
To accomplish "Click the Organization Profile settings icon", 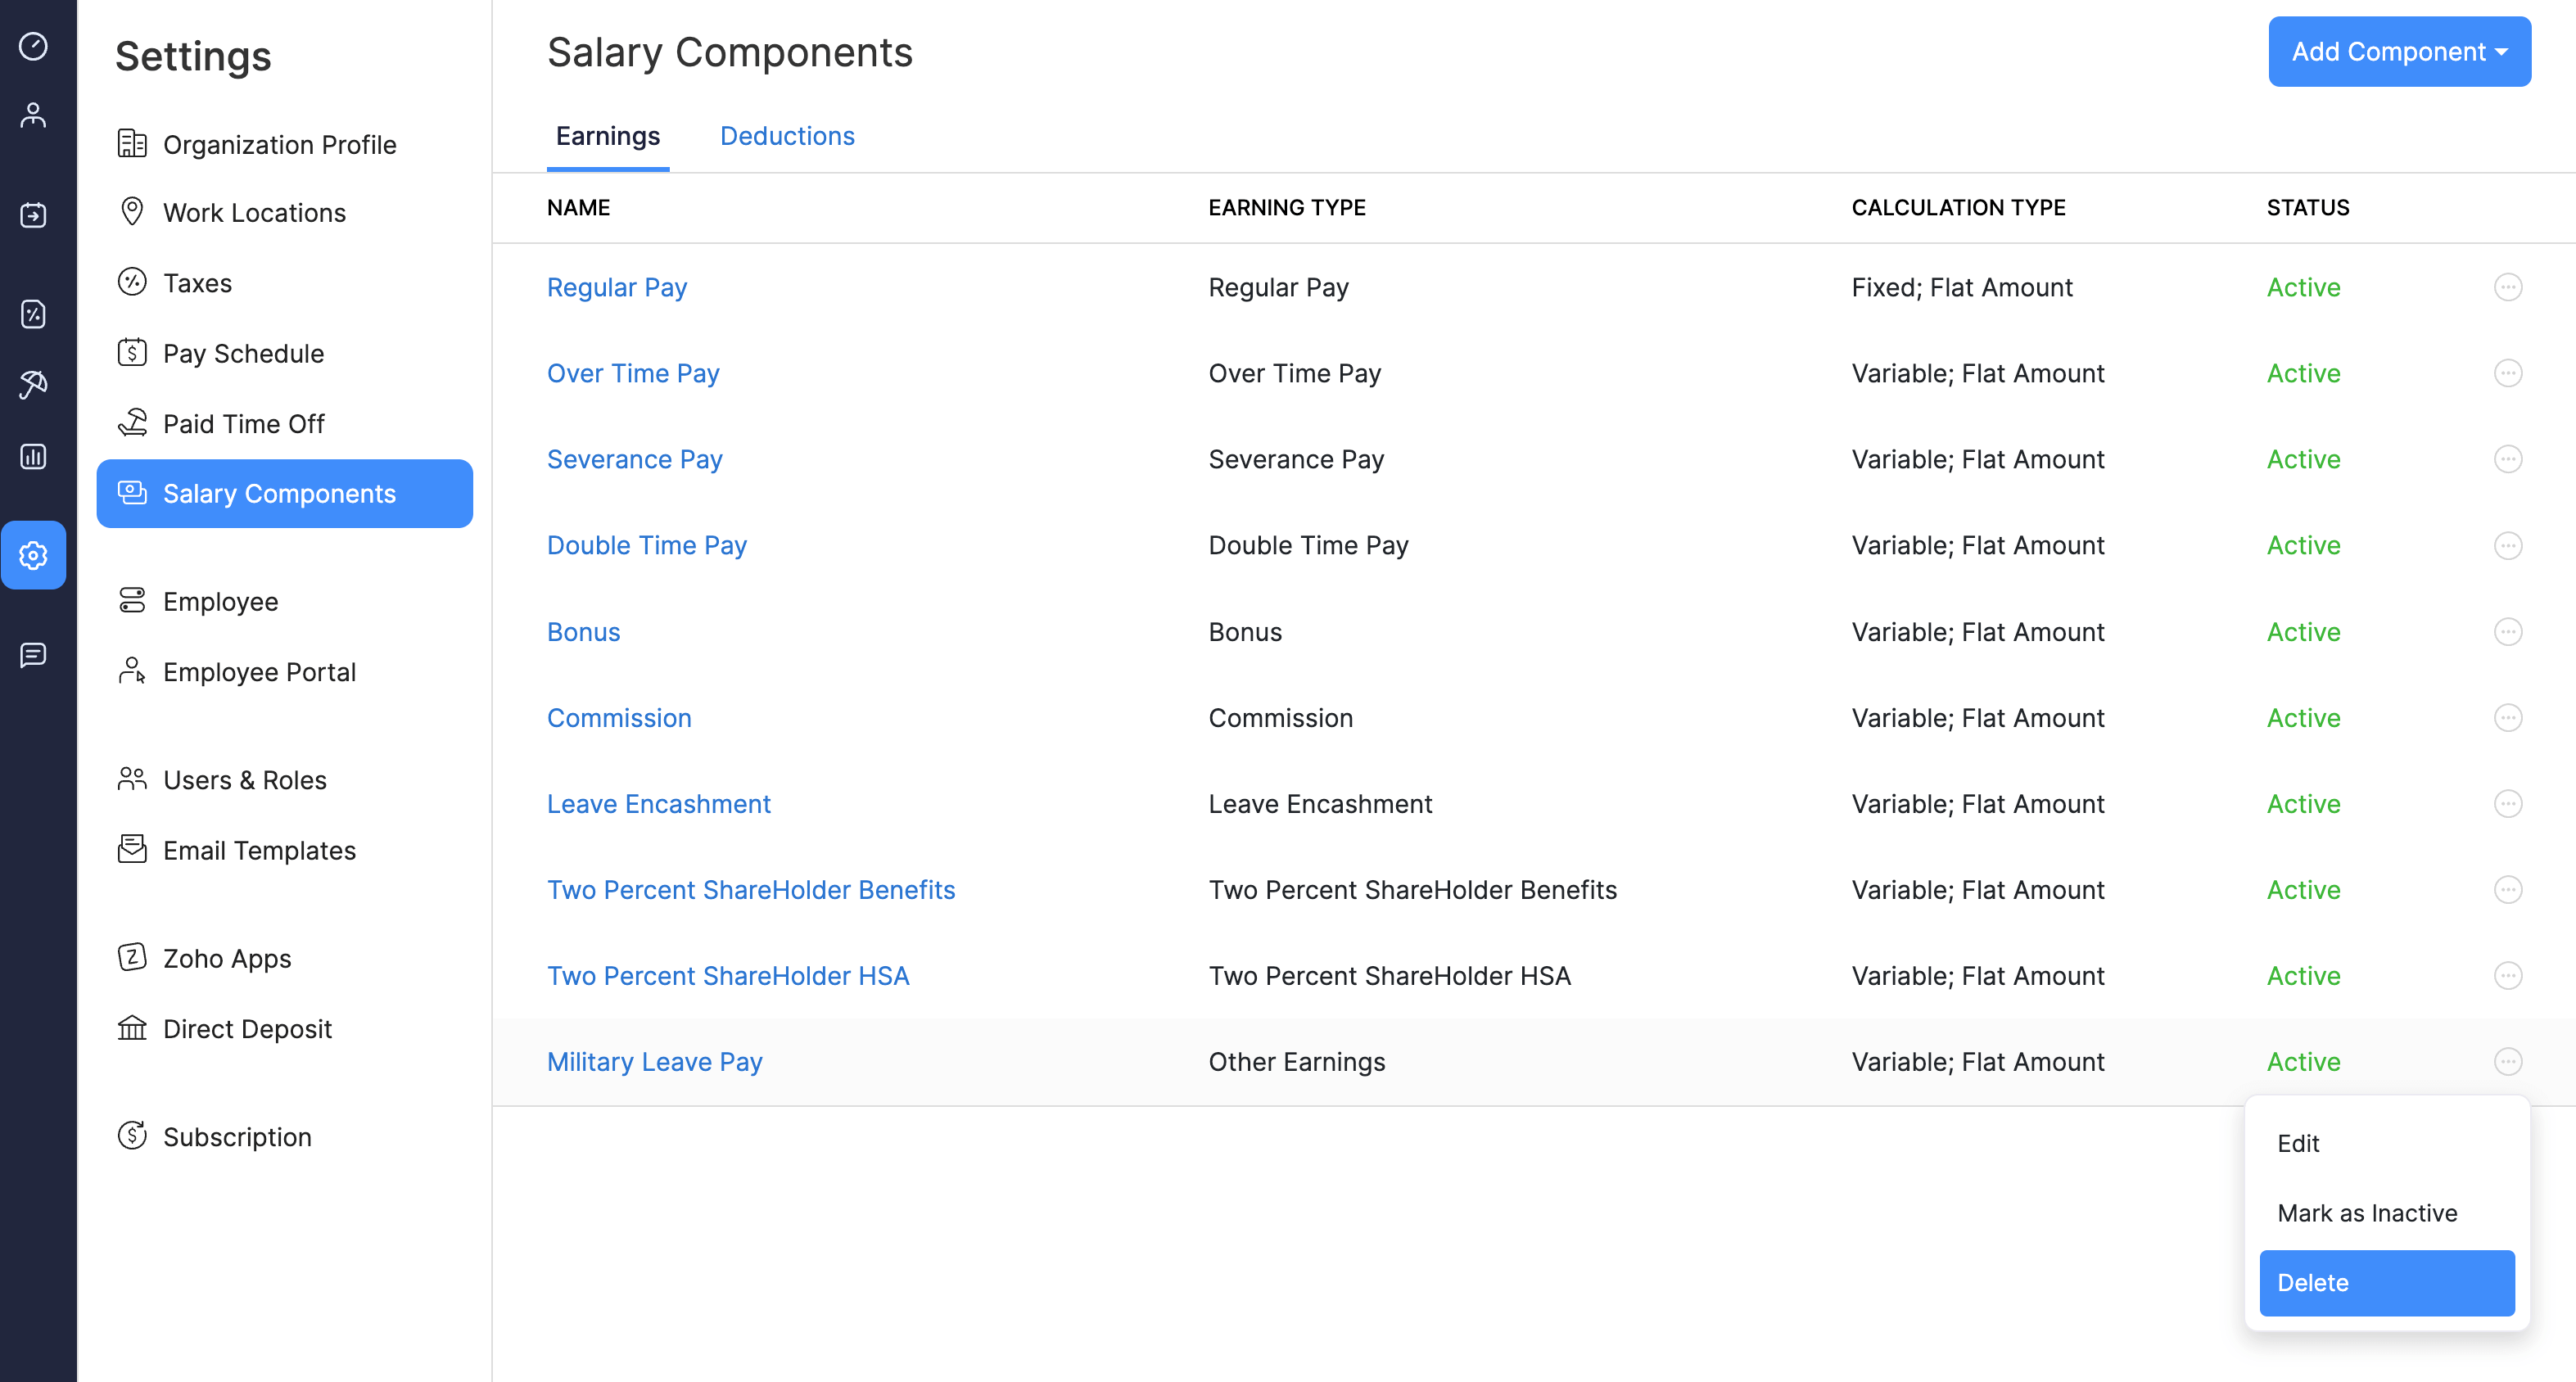I will (x=131, y=145).
